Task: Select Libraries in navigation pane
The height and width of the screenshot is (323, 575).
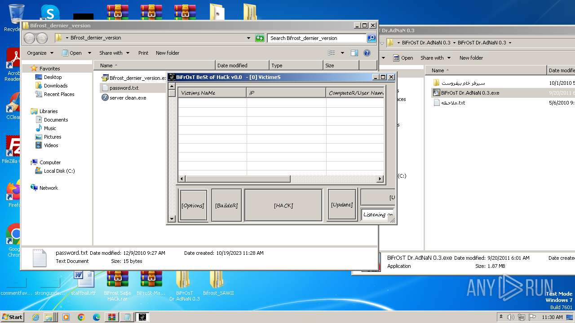Action: click(48, 111)
